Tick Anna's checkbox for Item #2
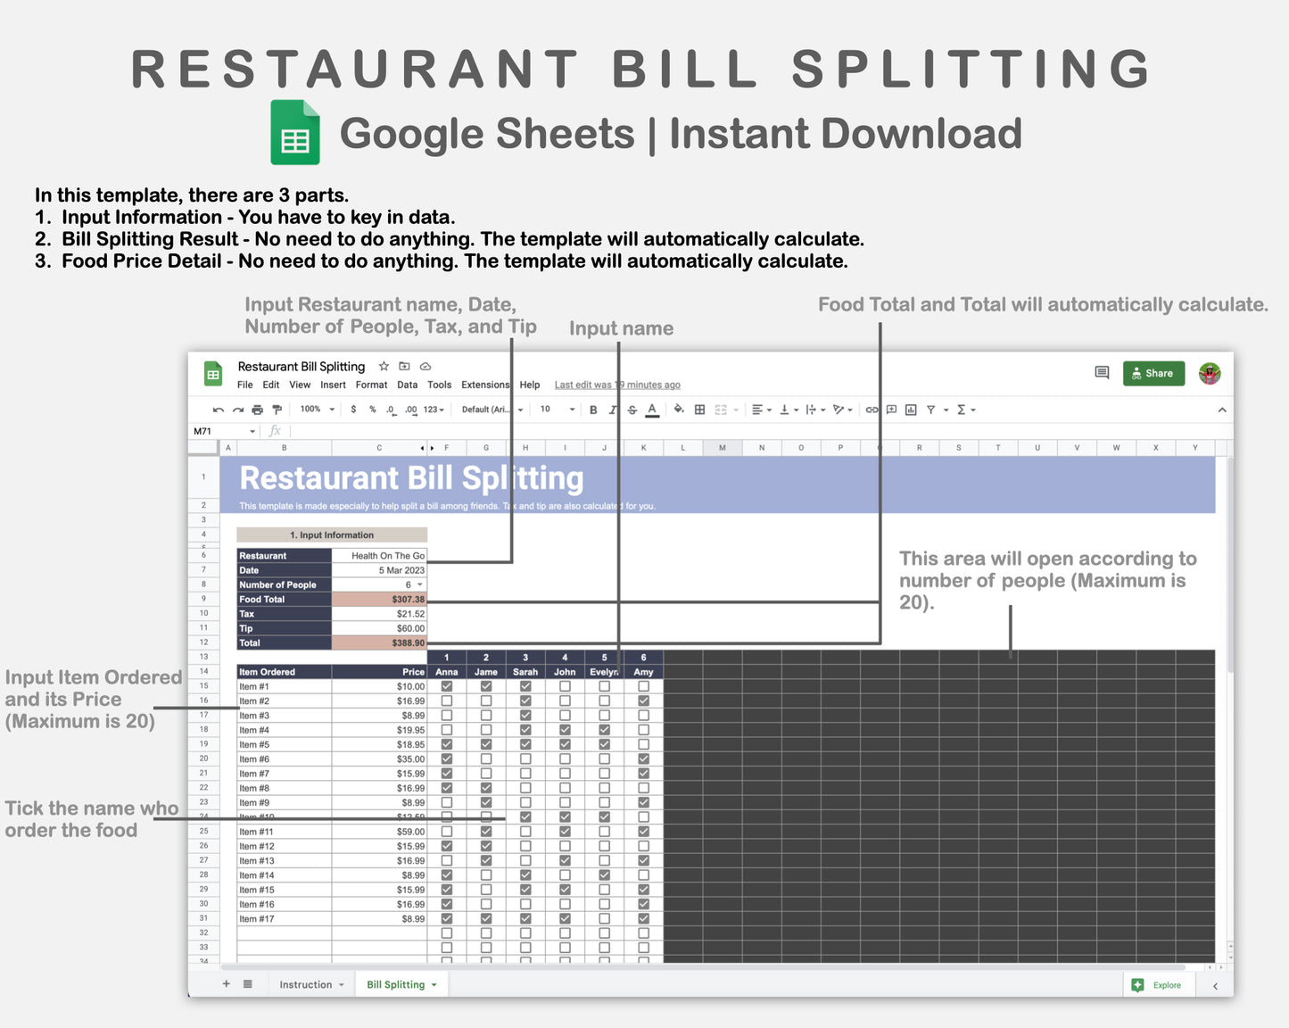The height and width of the screenshot is (1028, 1289). pos(446,701)
